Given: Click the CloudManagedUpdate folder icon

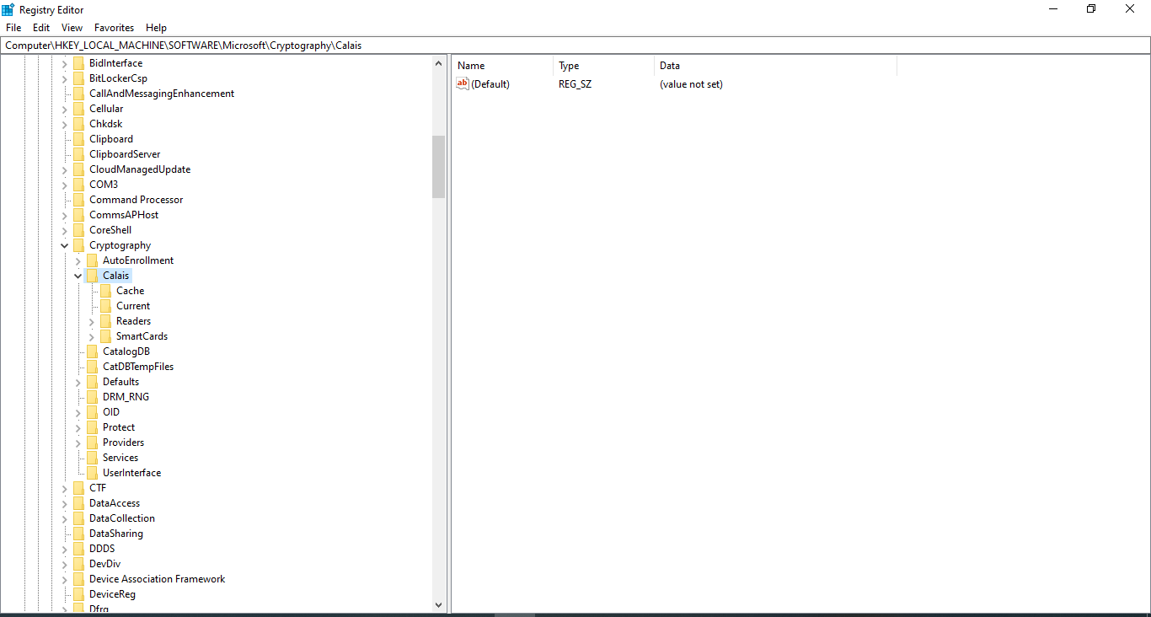Looking at the screenshot, I should (79, 169).
